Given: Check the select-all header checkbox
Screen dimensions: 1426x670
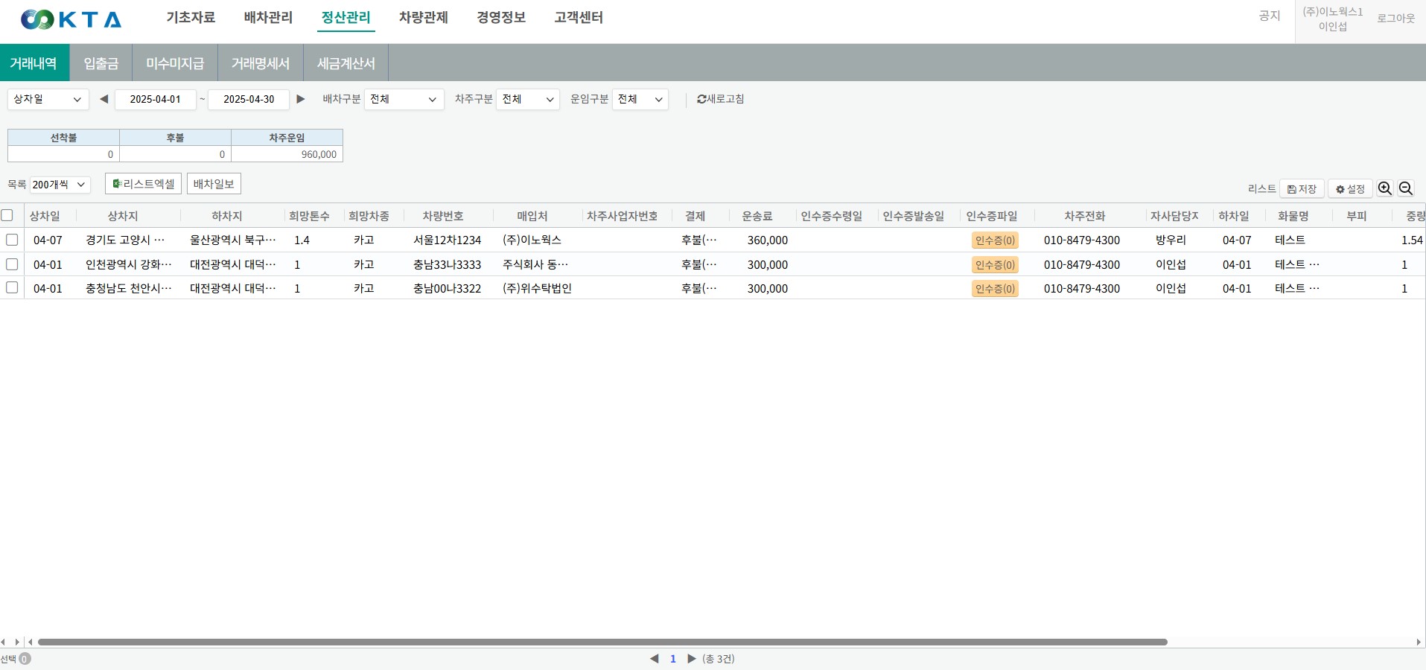Looking at the screenshot, I should click(7, 215).
